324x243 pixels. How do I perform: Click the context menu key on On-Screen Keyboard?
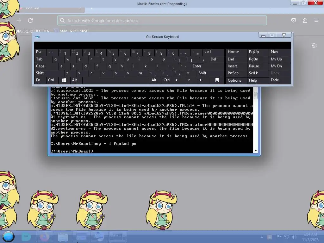[217, 80]
